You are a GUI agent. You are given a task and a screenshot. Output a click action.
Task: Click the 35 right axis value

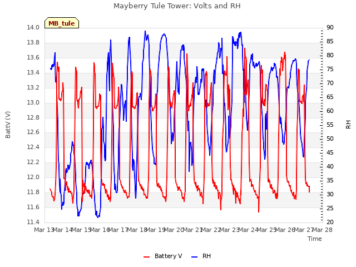coord(330,180)
